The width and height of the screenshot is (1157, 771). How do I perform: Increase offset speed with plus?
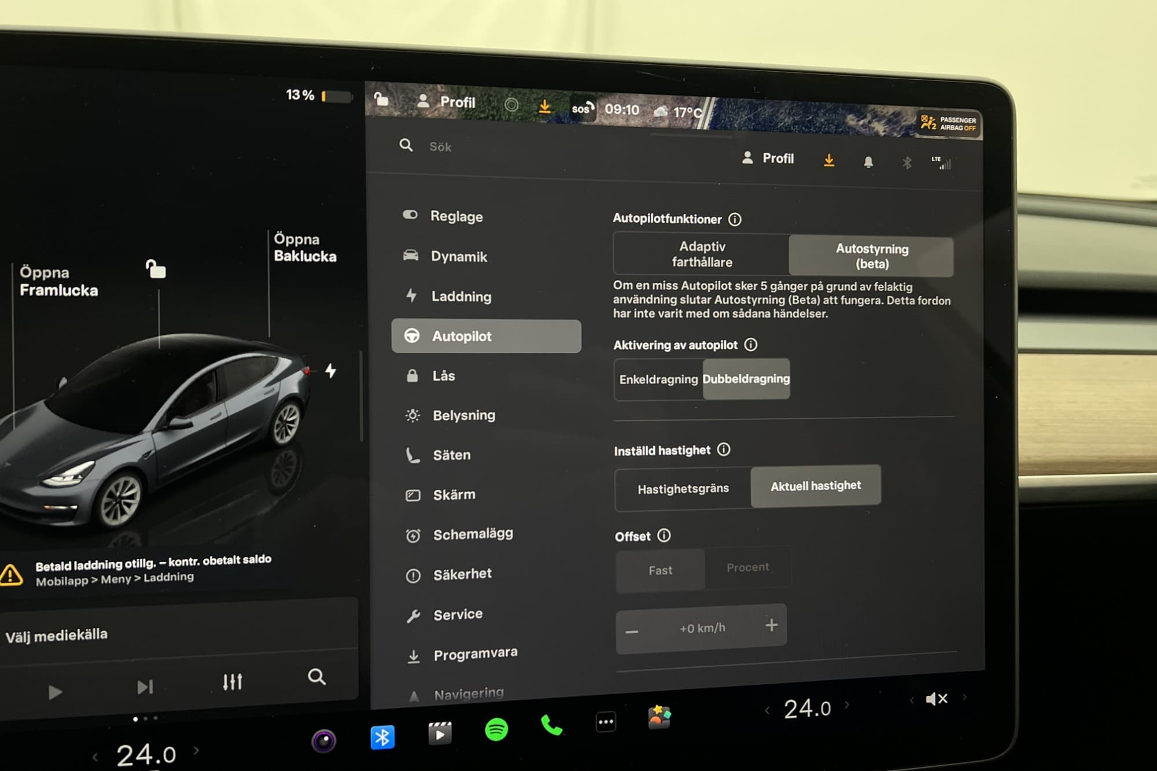point(771,625)
